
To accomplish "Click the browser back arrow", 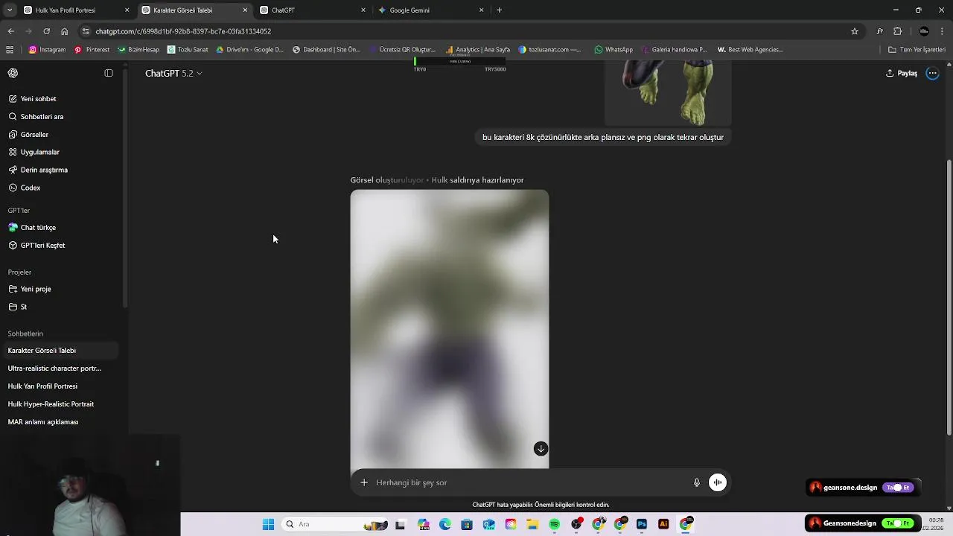I will (10, 31).
